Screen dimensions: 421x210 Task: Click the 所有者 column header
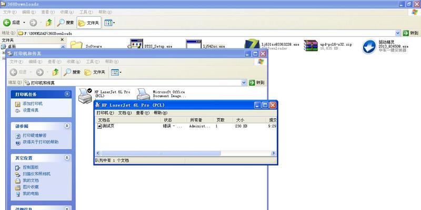pos(201,120)
